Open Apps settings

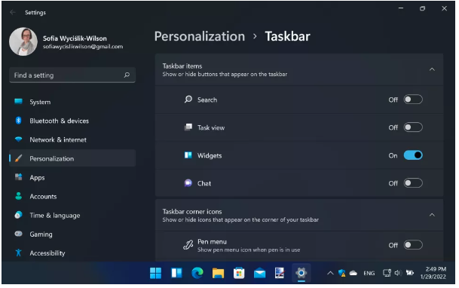(x=72, y=177)
